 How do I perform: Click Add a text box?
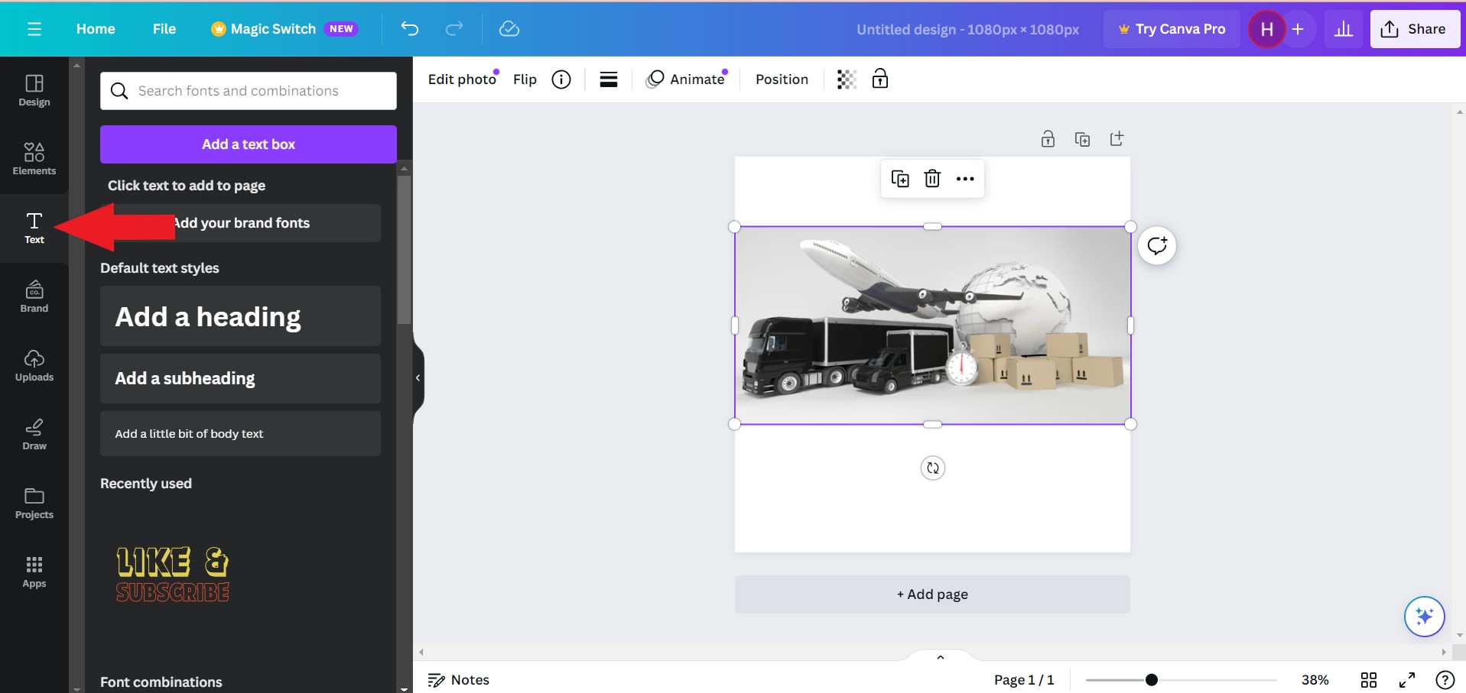(x=248, y=144)
